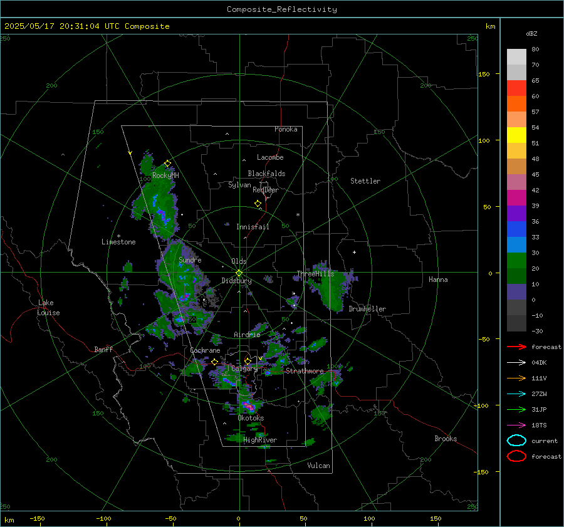Click the intense magenta storm core above Okotoks
Viewport: 564px width, 527px height.
(249, 407)
